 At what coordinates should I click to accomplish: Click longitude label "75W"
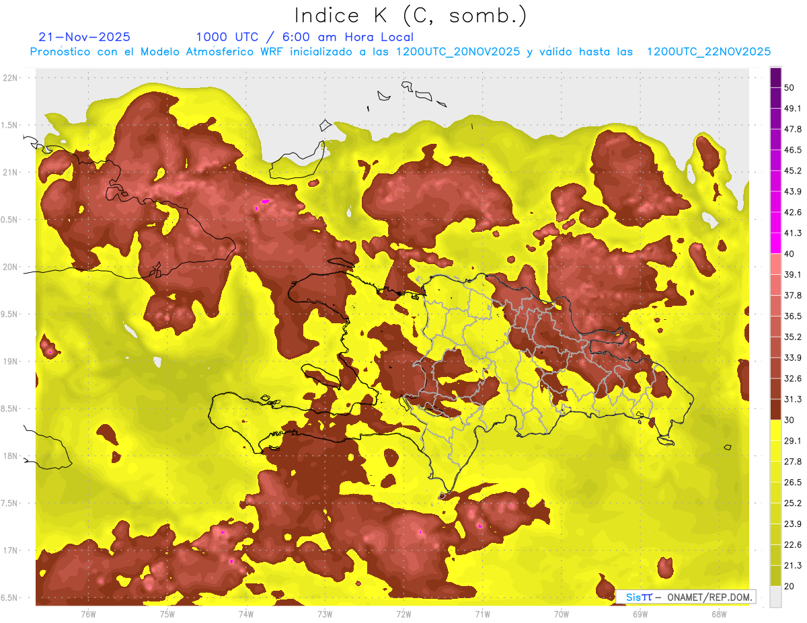(x=167, y=614)
